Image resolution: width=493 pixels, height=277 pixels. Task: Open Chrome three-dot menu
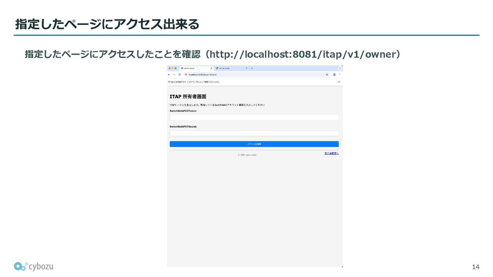[x=340, y=75]
